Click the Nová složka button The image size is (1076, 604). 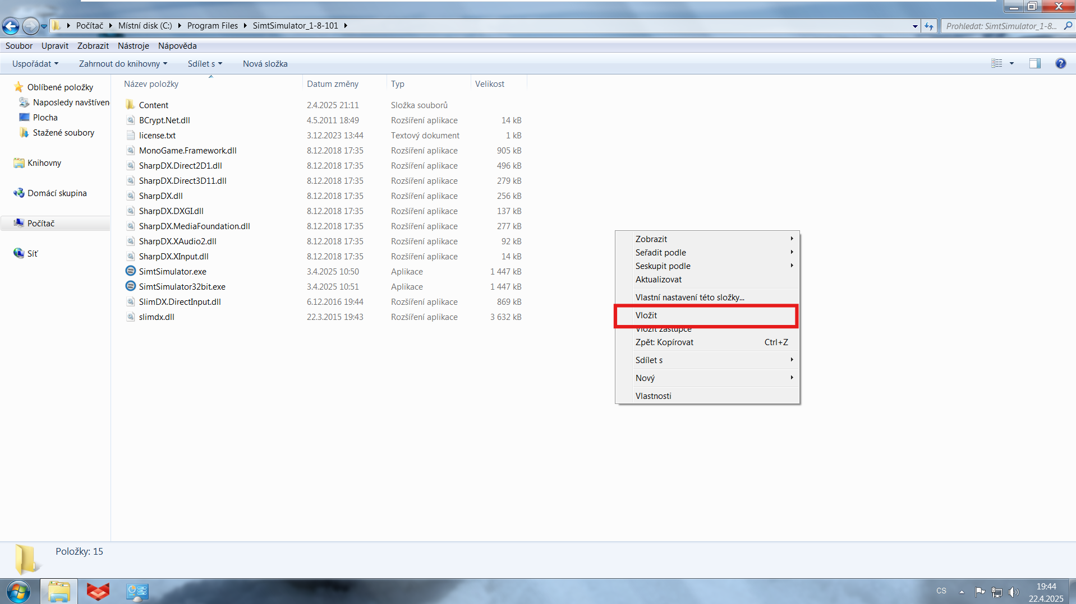tap(265, 64)
